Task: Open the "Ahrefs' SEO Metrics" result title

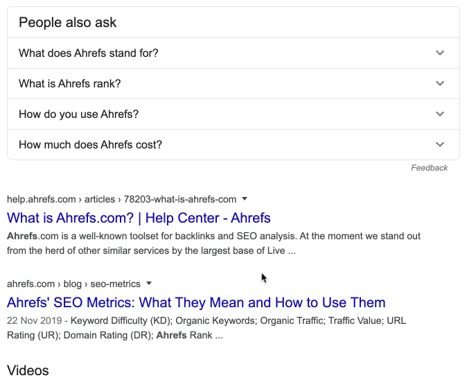Action: (x=196, y=303)
